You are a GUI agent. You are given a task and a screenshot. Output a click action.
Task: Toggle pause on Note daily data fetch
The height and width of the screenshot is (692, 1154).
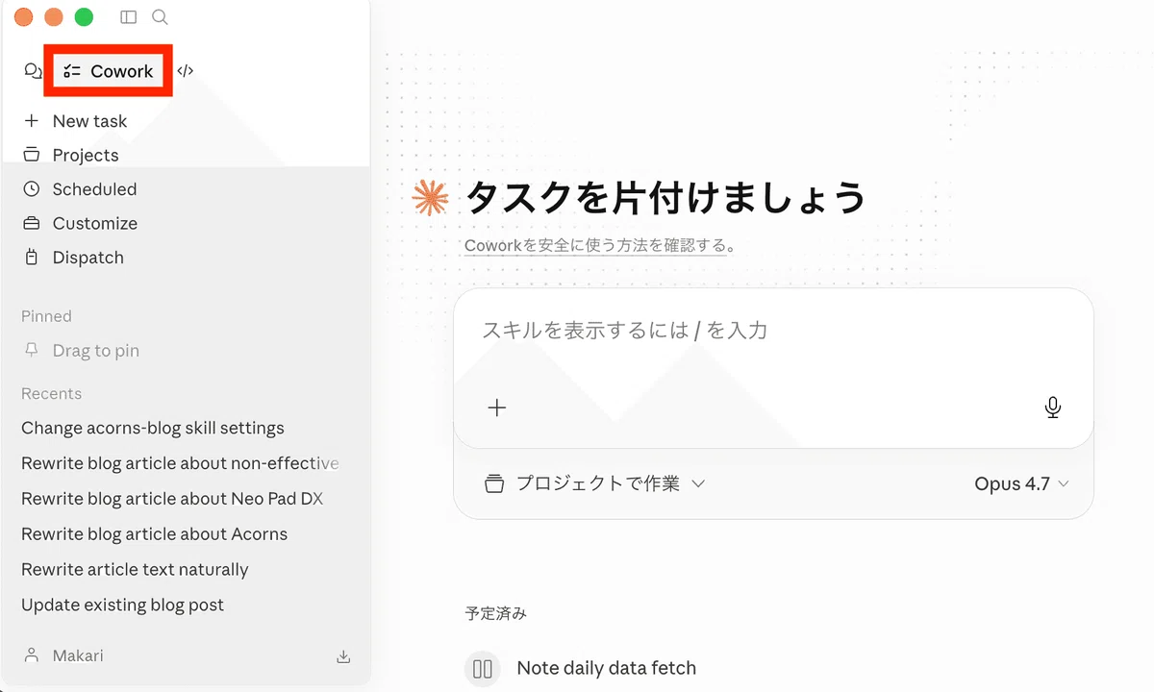(x=483, y=668)
